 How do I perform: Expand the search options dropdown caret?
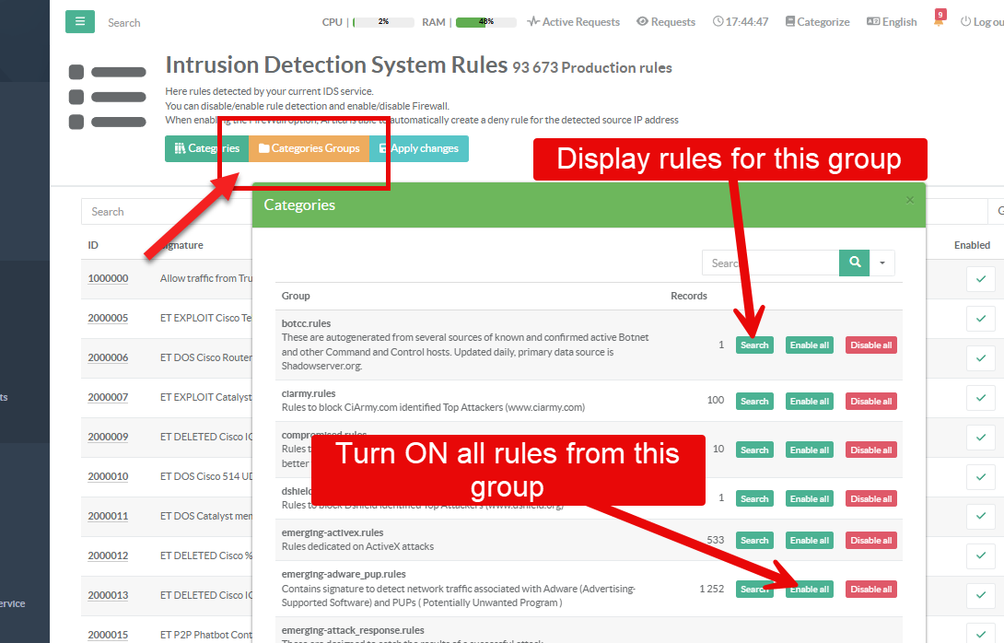pos(882,263)
